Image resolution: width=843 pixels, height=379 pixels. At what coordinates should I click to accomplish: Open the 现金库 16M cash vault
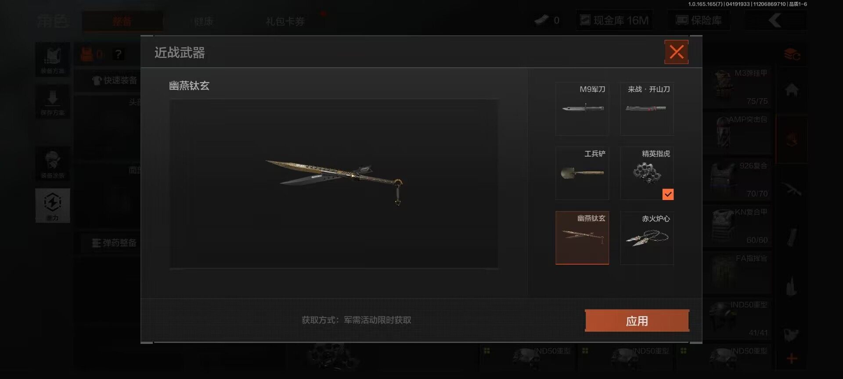click(614, 20)
